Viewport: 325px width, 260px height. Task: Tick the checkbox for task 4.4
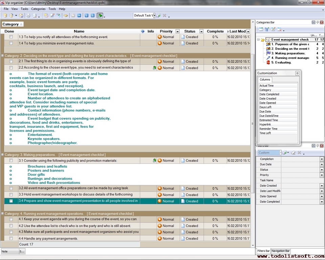[11, 238]
